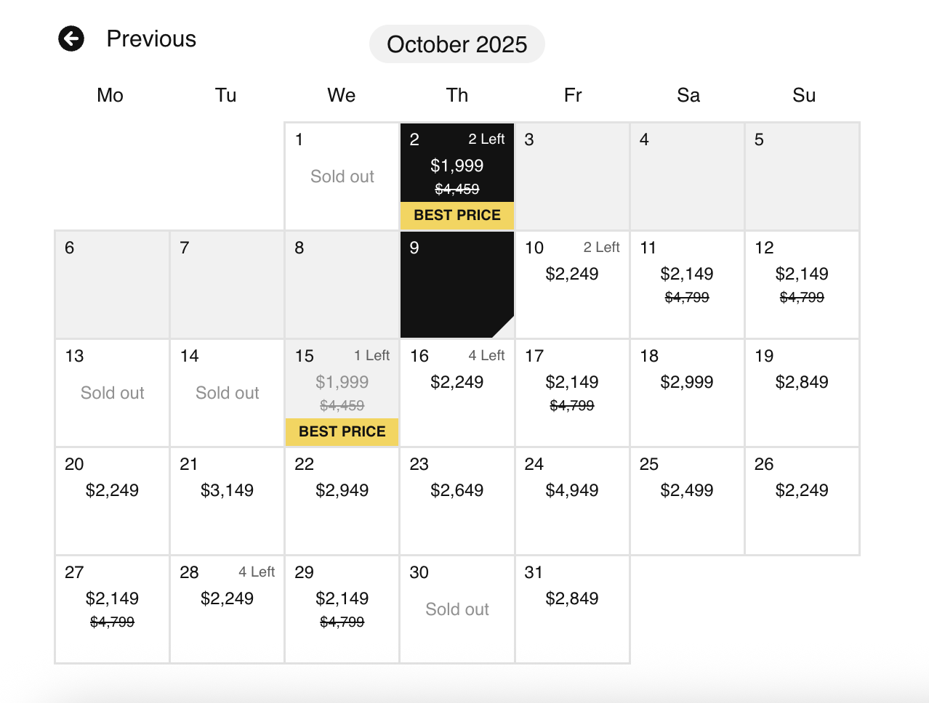Click BEST PRICE badge on October 15
Viewport: 929px width, 703px height.
[342, 431]
